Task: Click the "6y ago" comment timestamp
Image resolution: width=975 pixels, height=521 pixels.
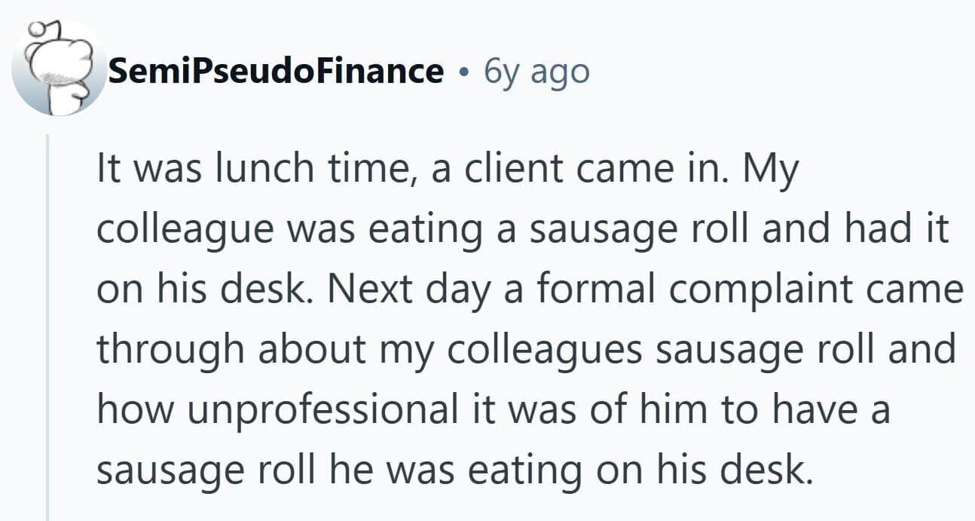Action: (x=536, y=72)
